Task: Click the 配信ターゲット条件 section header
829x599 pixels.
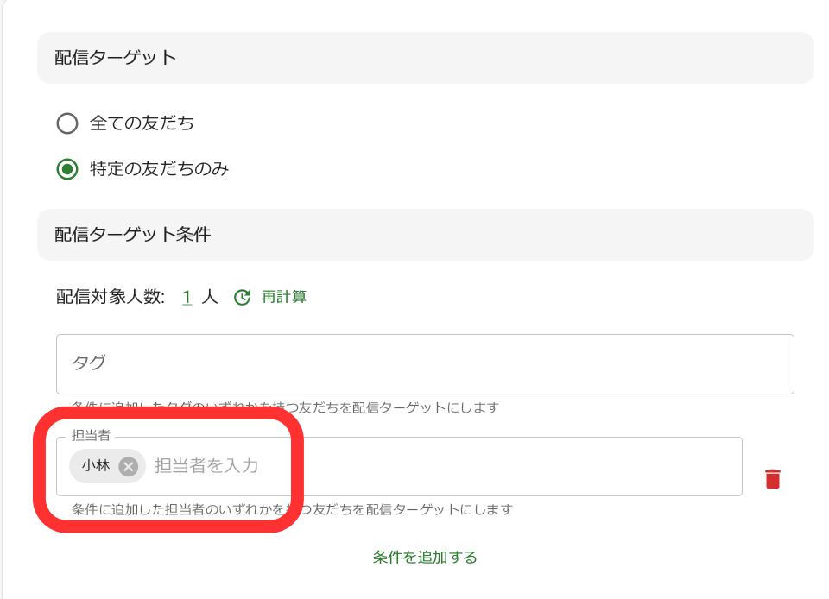Action: (x=133, y=235)
